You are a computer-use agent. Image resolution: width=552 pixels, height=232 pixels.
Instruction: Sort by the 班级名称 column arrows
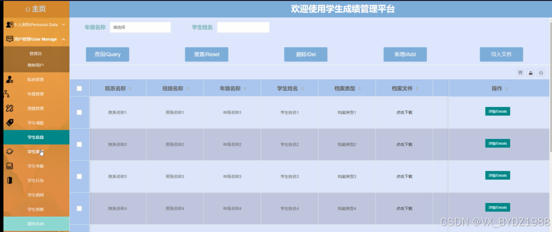click(188, 89)
